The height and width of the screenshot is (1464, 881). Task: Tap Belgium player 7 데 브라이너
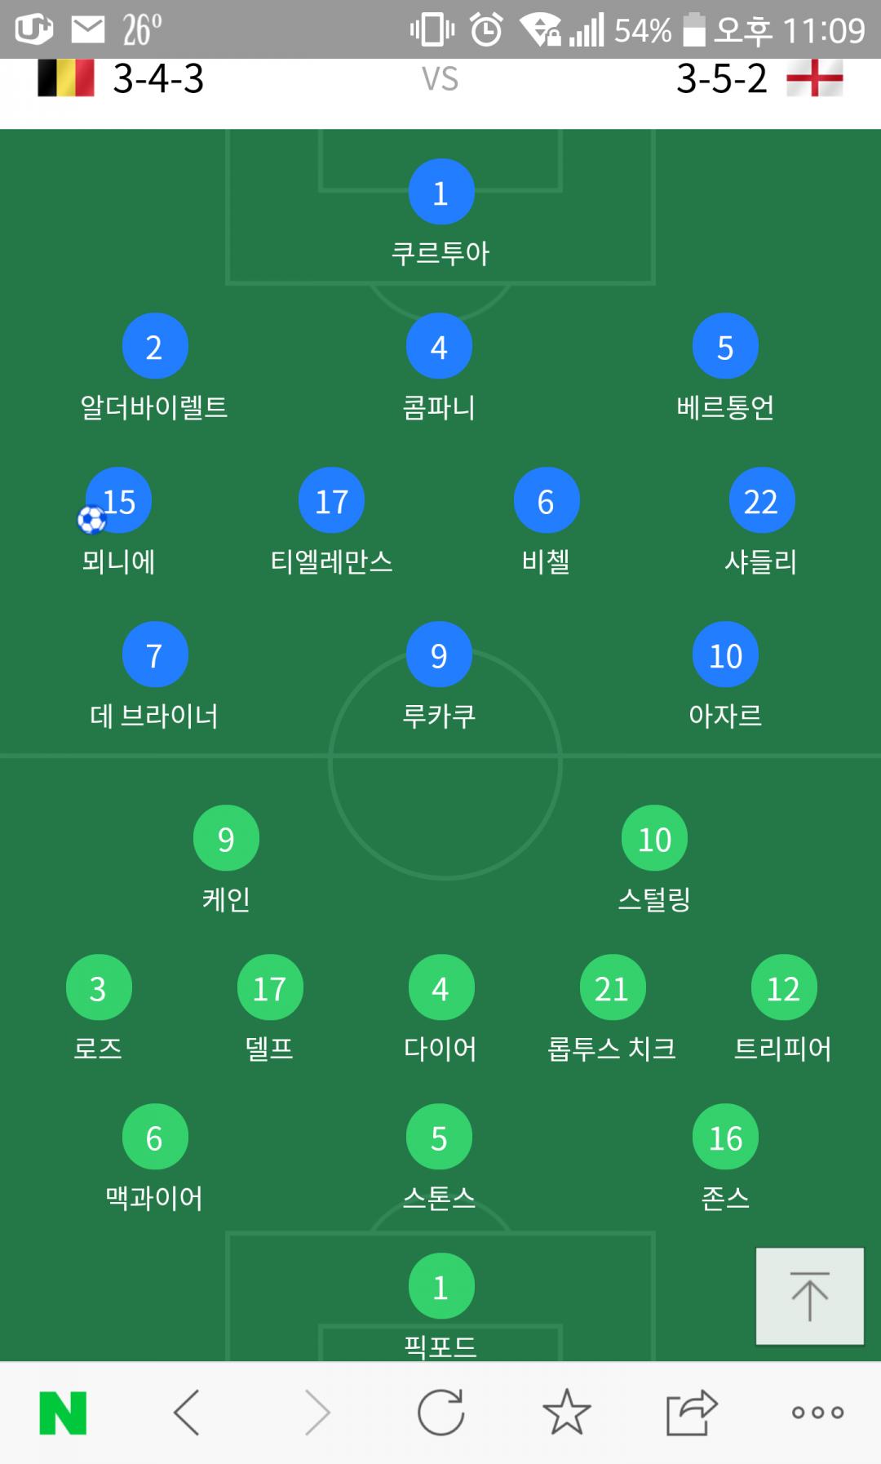154,655
